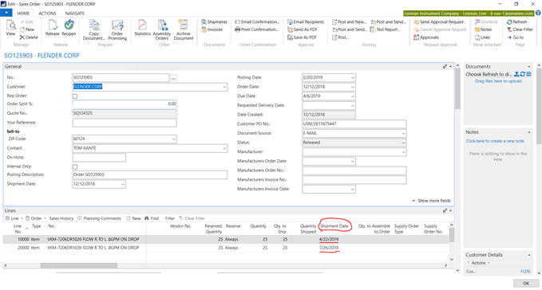Delete the sales order via Delete icon
The image size is (542, 290).
click(29, 37)
